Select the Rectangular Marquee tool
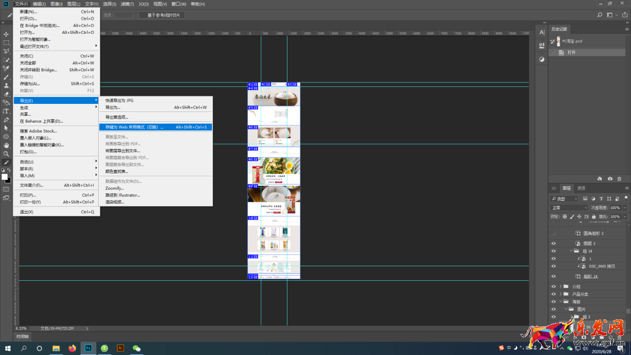This screenshot has height=355, width=631. [x=6, y=43]
